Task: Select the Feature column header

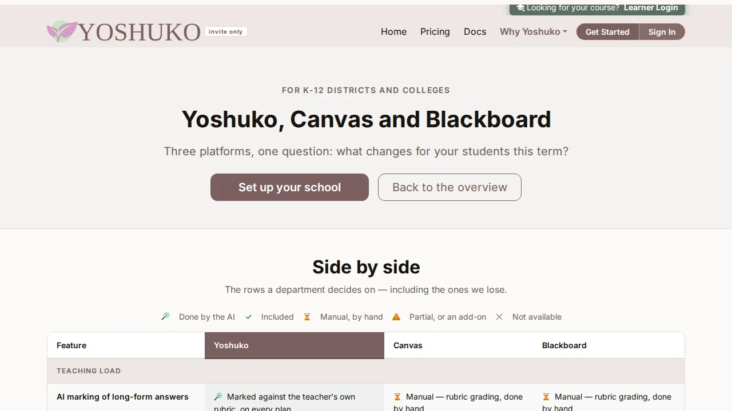Action: coord(126,345)
